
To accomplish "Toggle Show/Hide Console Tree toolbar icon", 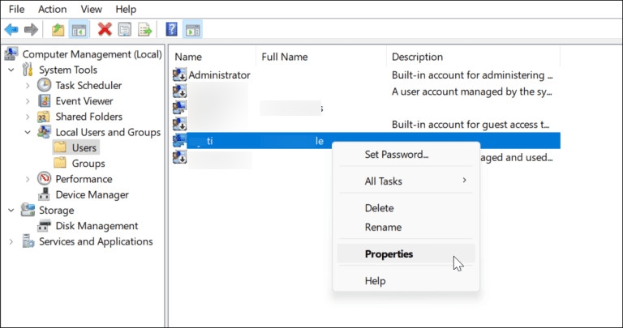I will click(x=79, y=29).
